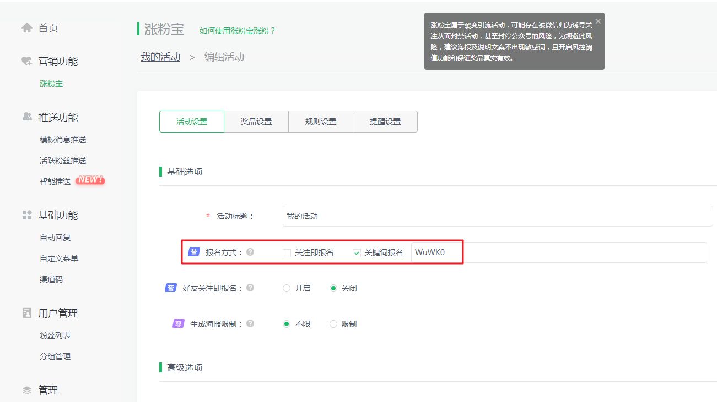Choose 限制 for 生成海报限制
This screenshot has height=402, width=717.
[x=333, y=323]
